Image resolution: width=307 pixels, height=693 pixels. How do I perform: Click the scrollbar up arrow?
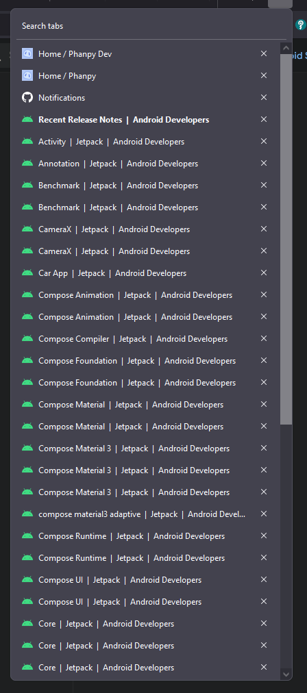[x=286, y=48]
